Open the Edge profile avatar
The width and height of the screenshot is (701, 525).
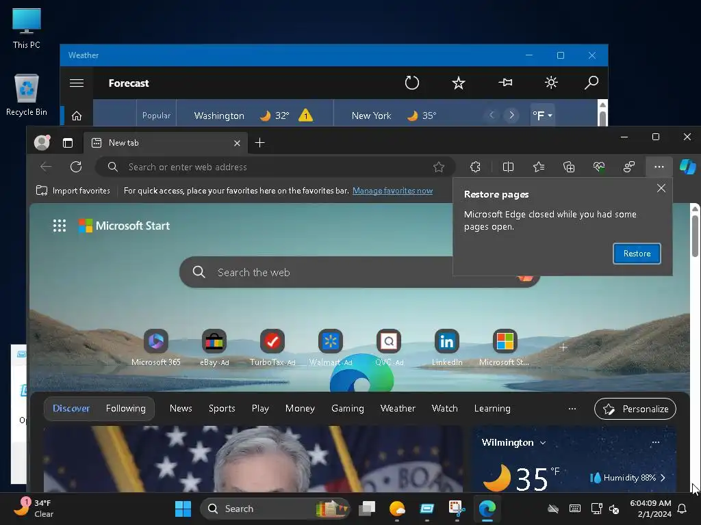[42, 142]
